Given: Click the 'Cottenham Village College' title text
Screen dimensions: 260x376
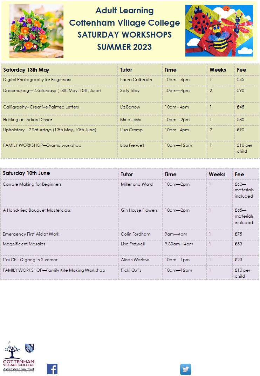Looking at the screenshot, I should tap(124, 23).
